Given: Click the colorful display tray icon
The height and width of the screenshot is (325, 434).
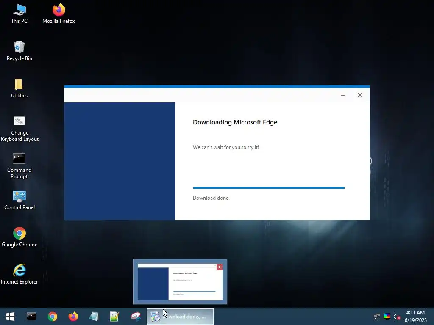Looking at the screenshot, I should tap(387, 317).
